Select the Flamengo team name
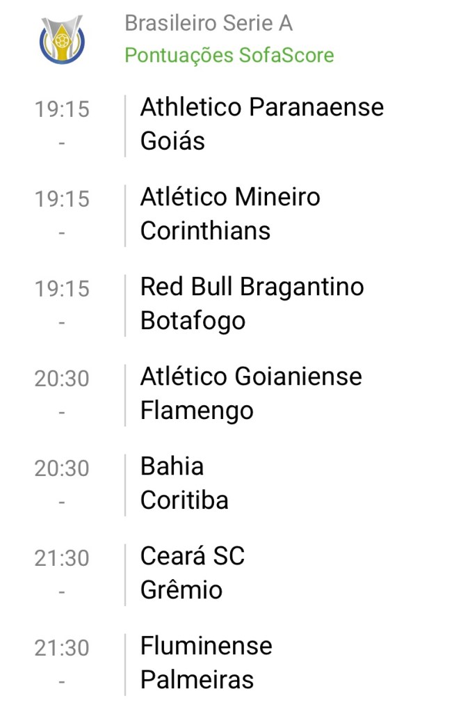 pos(197,411)
